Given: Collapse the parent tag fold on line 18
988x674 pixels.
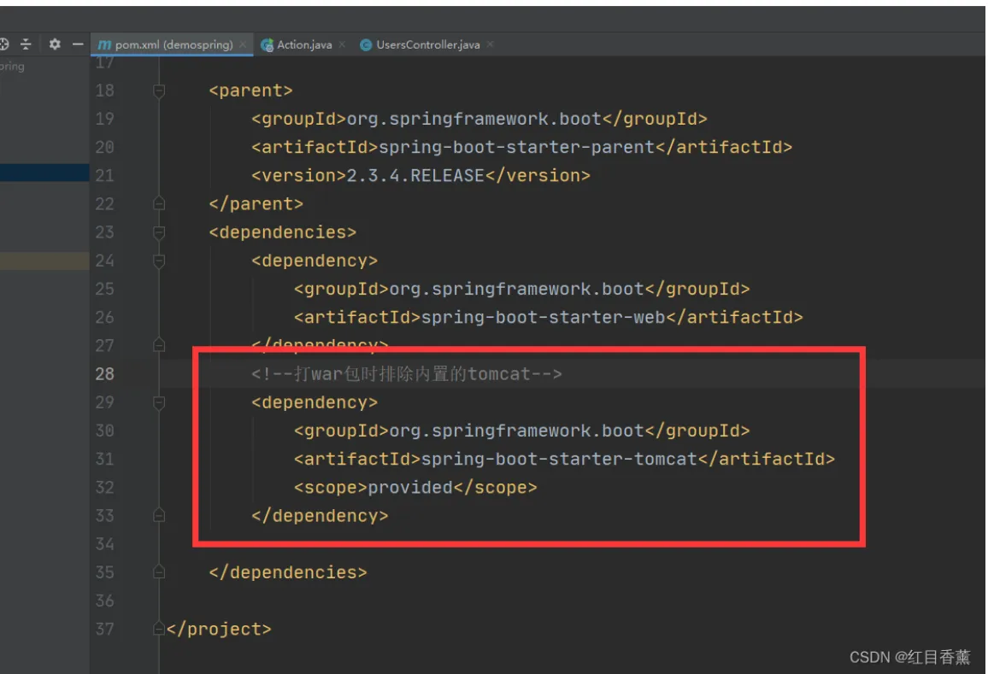Looking at the screenshot, I should [x=159, y=91].
